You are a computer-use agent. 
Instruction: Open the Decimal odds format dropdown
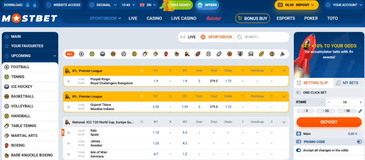pyautogui.click(x=103, y=5)
